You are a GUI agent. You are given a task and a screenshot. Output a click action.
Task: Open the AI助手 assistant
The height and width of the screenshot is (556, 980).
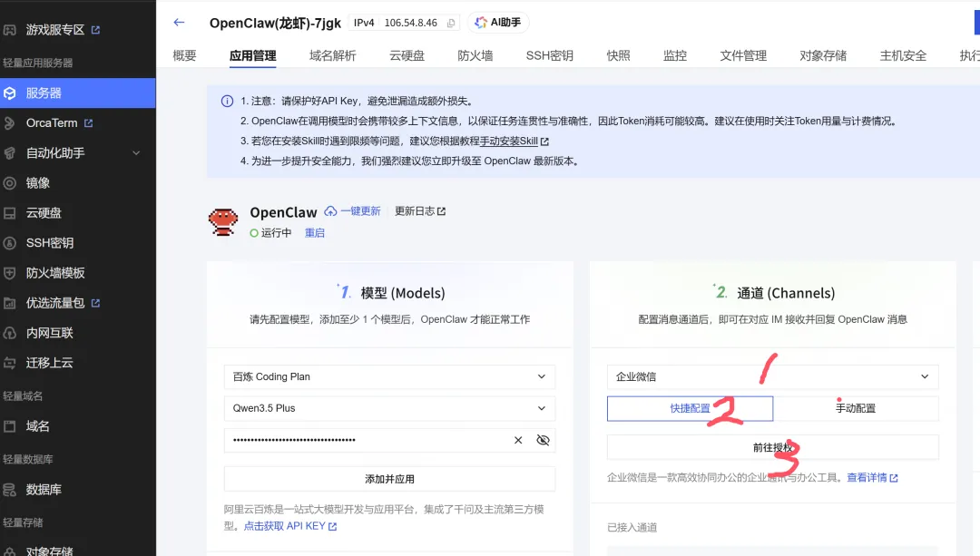[498, 23]
